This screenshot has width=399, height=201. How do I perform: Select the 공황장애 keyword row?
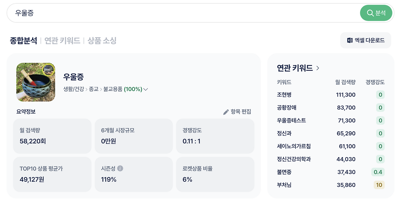point(286,107)
